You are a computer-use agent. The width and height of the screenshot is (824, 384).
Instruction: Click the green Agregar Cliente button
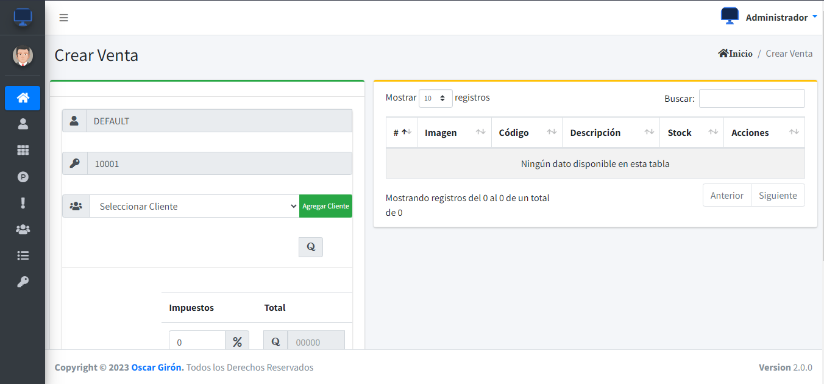(x=325, y=207)
